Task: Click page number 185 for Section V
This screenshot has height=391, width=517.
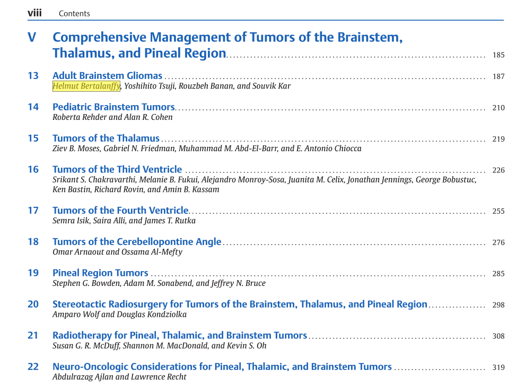Action: pos(498,55)
